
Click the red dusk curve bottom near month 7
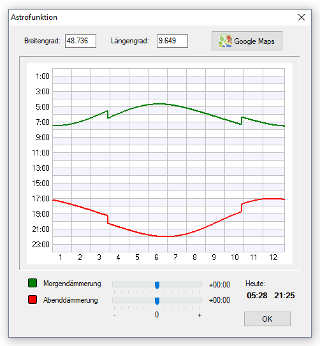coord(166,236)
